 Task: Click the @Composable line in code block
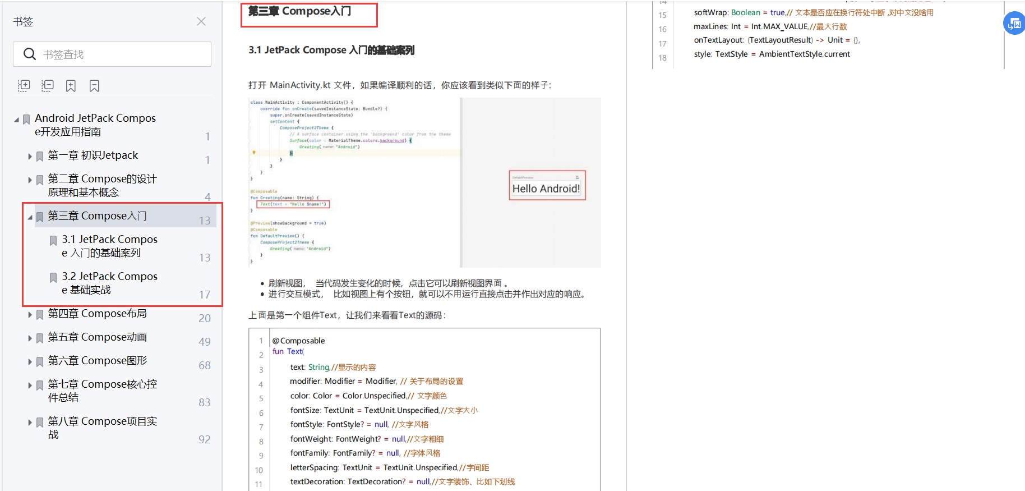click(x=299, y=341)
